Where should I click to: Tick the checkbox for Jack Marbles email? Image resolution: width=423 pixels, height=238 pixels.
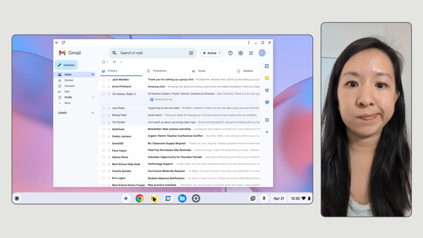click(x=103, y=80)
